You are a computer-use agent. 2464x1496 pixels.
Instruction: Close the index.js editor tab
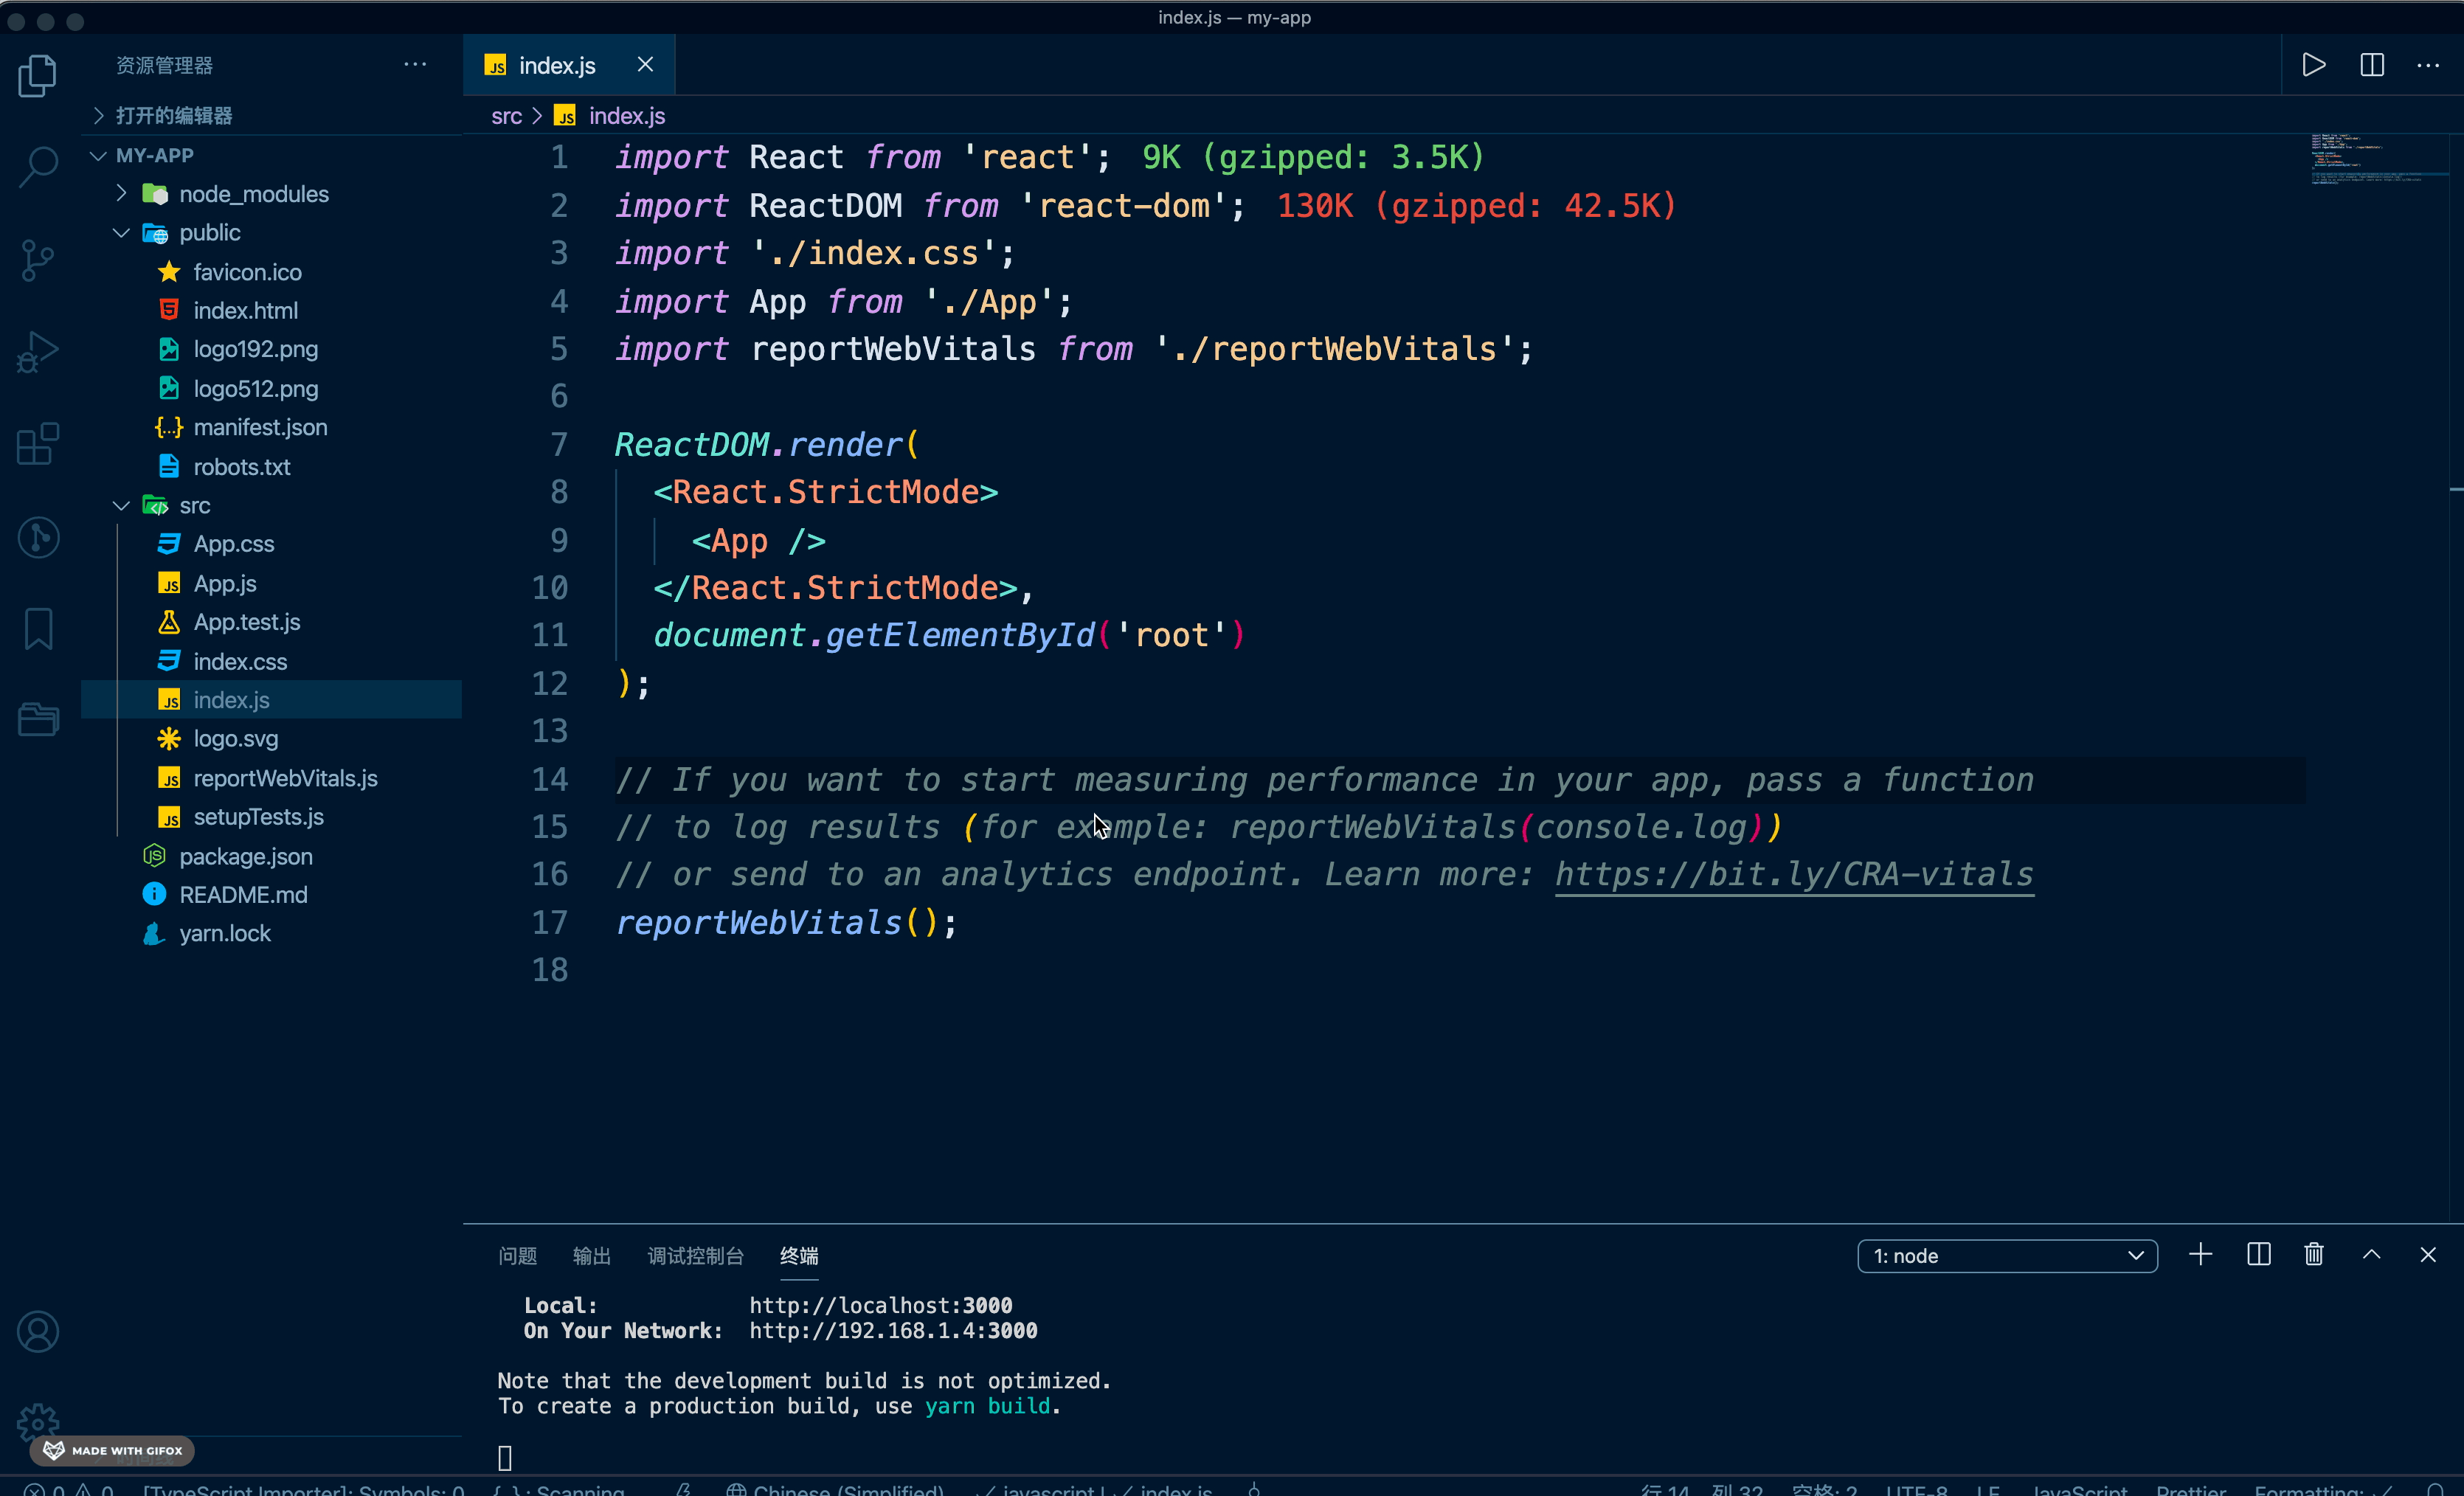[x=645, y=64]
